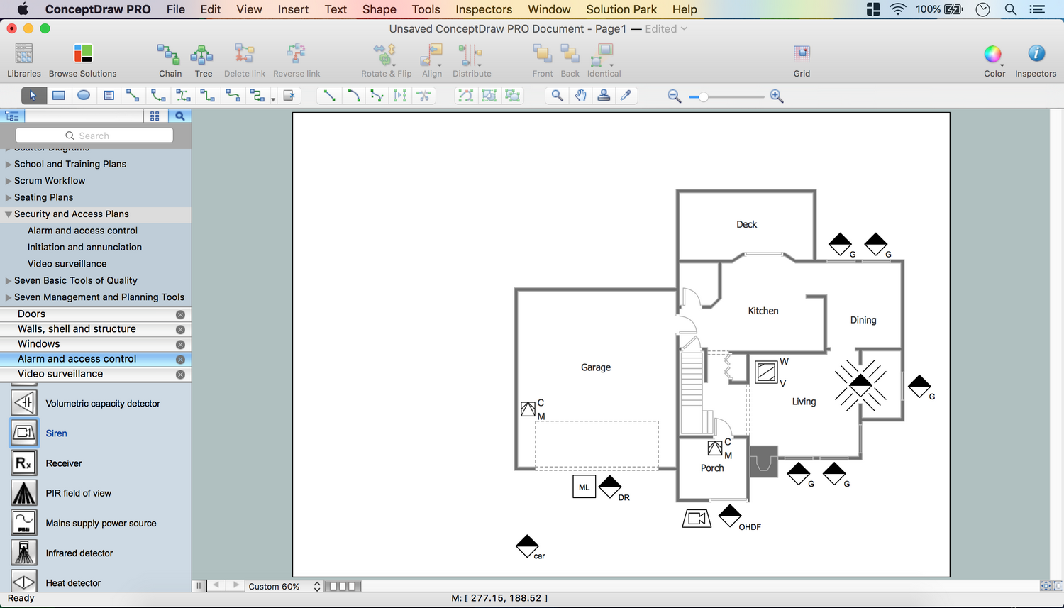The image size is (1064, 608).
Task: Open Rotate & Flip options
Action: click(385, 54)
